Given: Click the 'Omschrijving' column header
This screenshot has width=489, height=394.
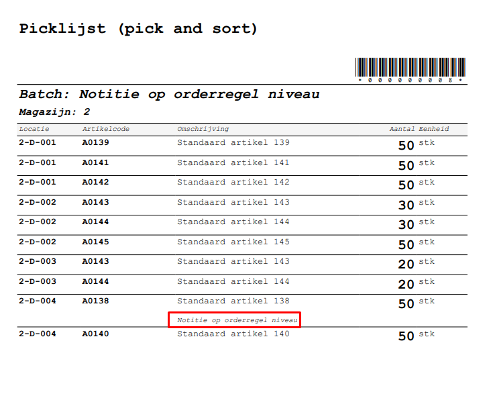Looking at the screenshot, I should 203,129.
